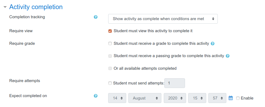Collapse the Activity completion section arrow
Viewport: 265px width, 107px height.
pyautogui.click(x=5, y=7)
